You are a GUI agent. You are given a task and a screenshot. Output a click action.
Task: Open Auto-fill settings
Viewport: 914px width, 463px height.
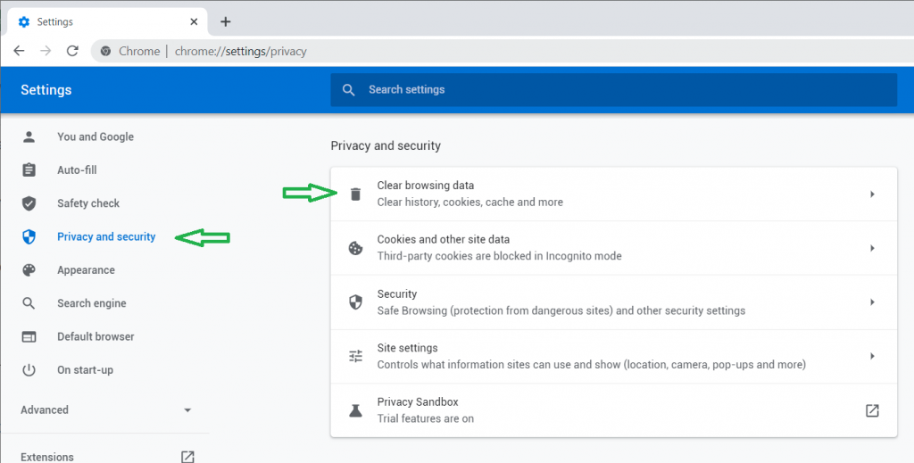tap(77, 170)
